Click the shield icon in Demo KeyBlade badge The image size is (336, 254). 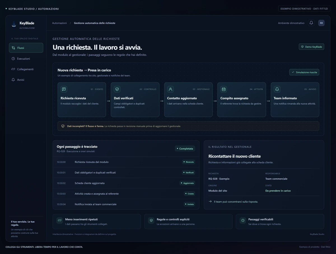coord(302,47)
